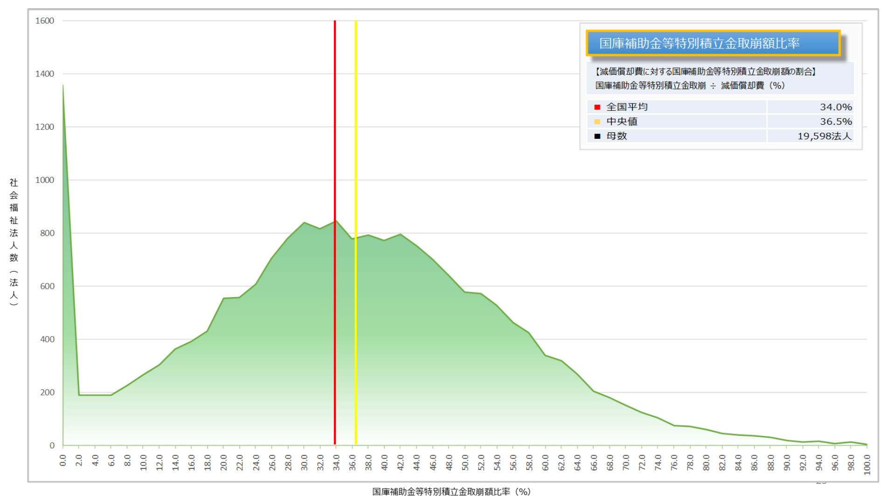
Task: Click the 100.0 x-axis tick label
Action: pos(867,464)
